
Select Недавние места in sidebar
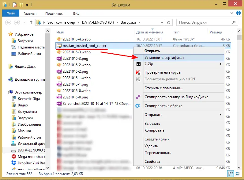click(31, 47)
